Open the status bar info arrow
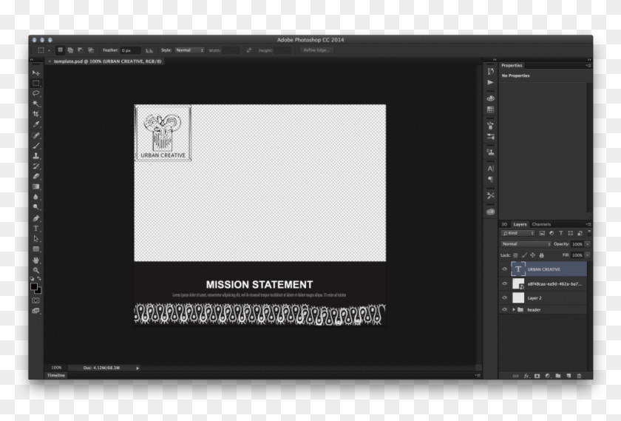 tap(138, 368)
